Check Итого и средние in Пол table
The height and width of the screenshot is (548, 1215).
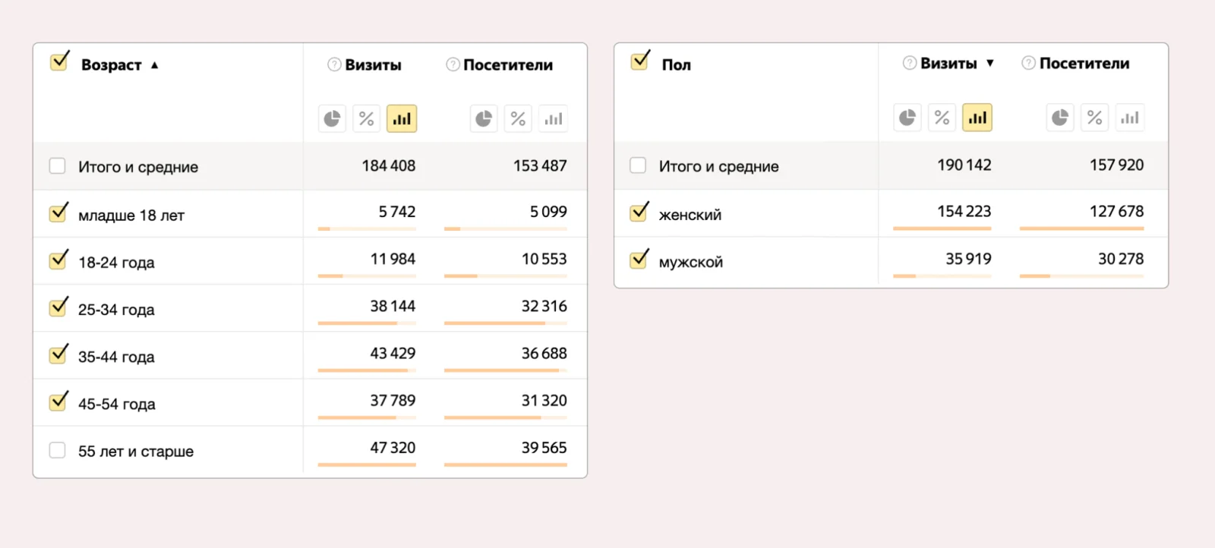point(638,165)
